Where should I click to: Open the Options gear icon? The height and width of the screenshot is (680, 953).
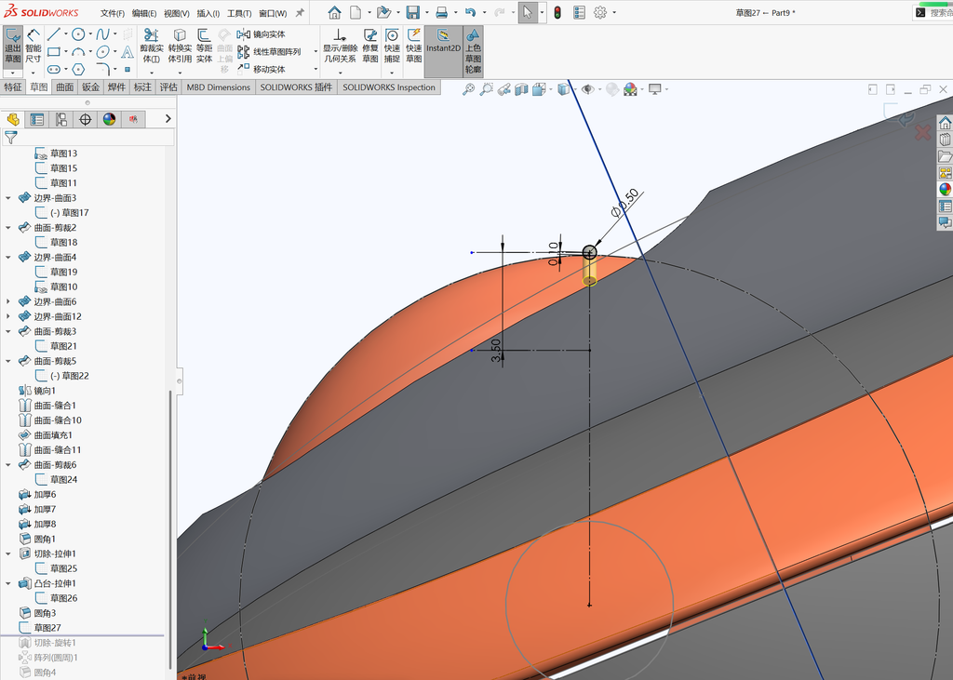point(600,12)
